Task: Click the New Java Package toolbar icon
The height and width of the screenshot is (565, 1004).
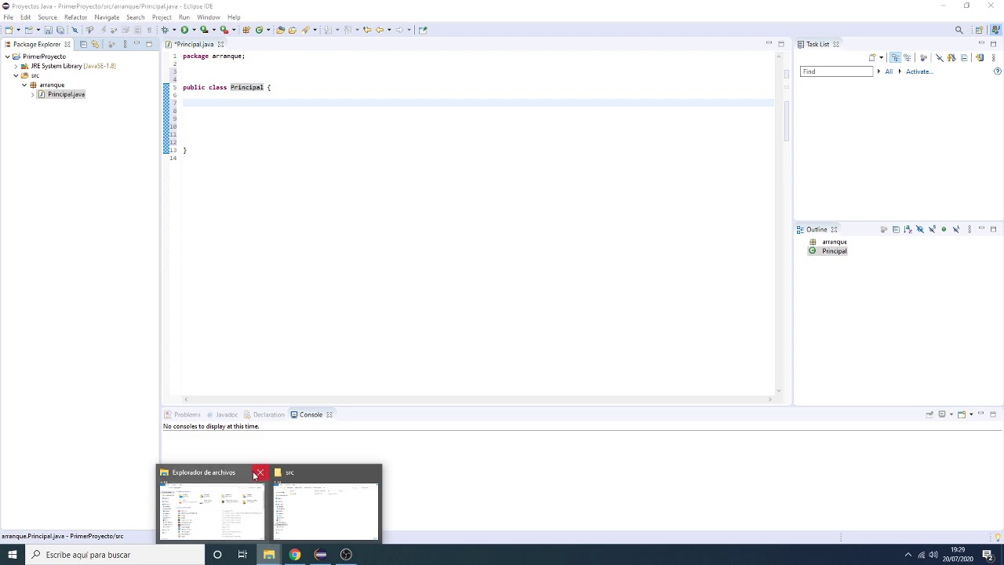Action: 246,30
